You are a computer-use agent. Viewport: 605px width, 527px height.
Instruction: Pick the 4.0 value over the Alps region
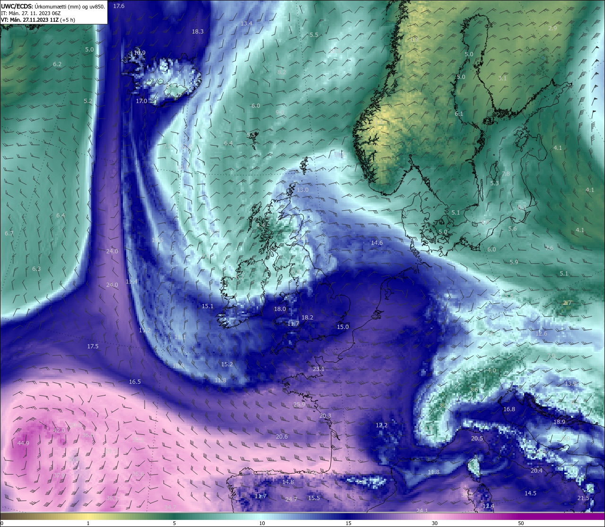492,371
